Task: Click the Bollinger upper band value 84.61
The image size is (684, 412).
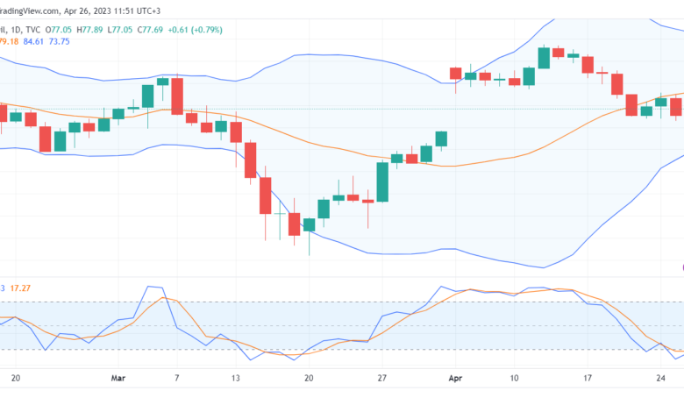Action: (x=33, y=41)
